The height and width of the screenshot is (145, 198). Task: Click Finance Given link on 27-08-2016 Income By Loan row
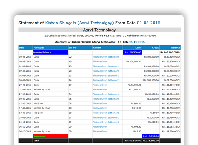pos(100,90)
